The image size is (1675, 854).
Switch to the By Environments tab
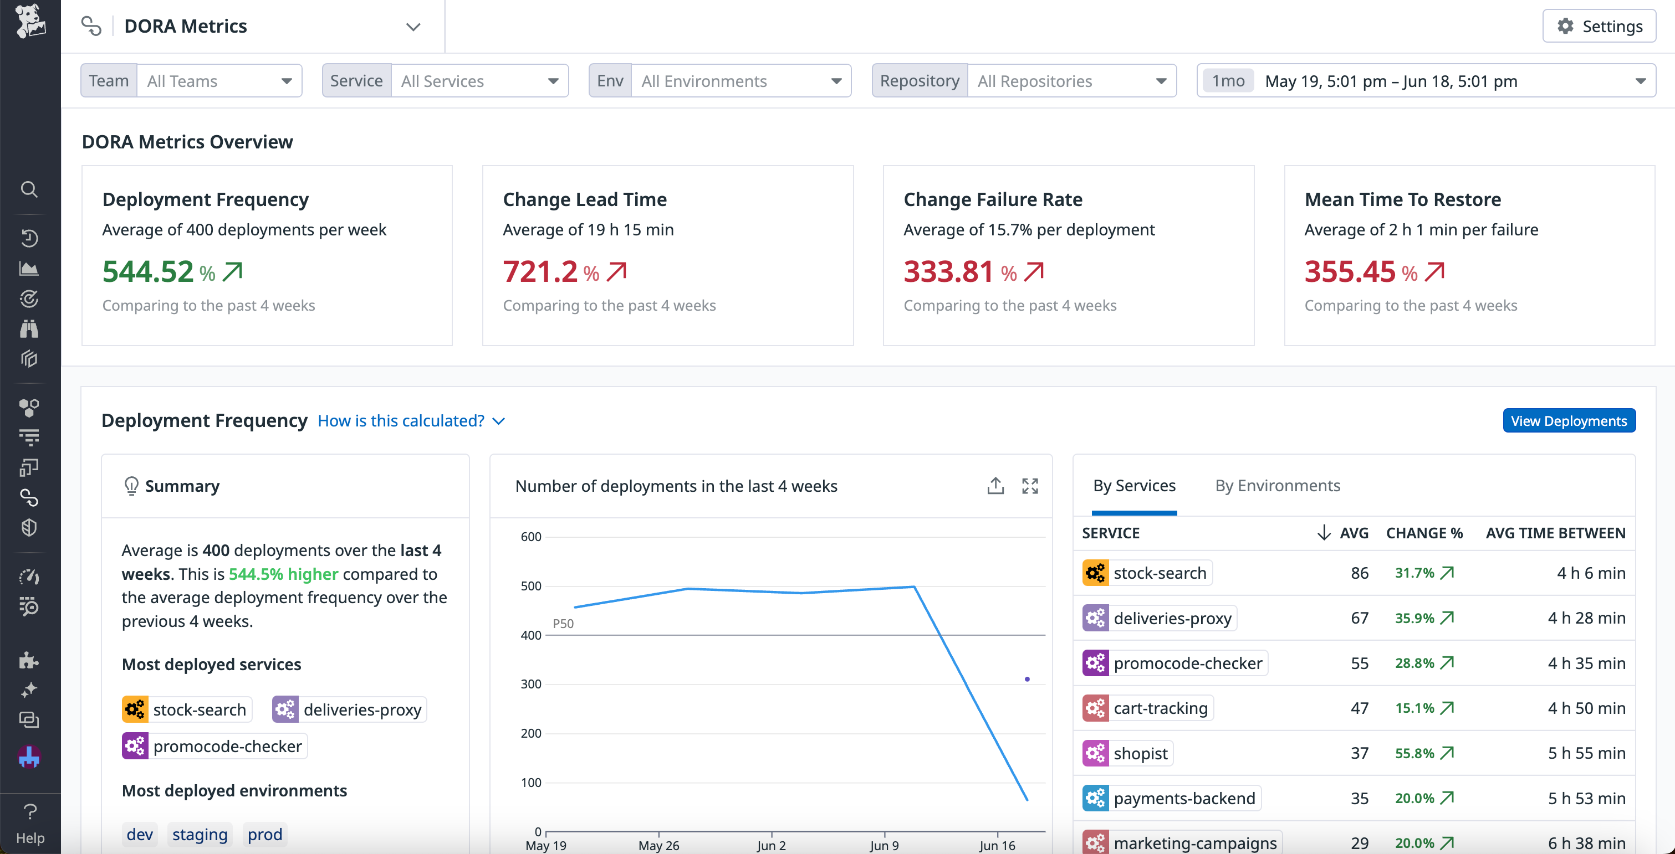pyautogui.click(x=1277, y=486)
